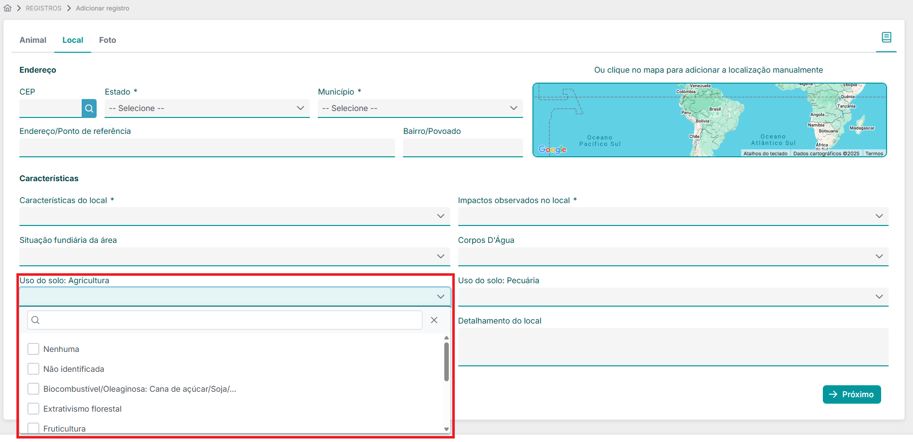Click the home icon in breadcrumb
913x442 pixels.
tap(7, 8)
